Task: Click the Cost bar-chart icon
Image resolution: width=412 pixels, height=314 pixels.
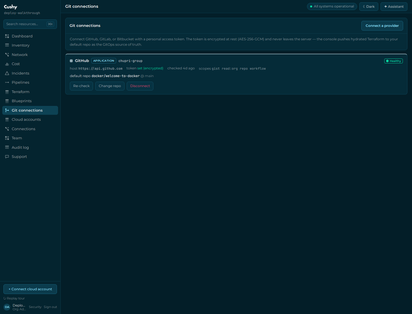Action: point(7,64)
